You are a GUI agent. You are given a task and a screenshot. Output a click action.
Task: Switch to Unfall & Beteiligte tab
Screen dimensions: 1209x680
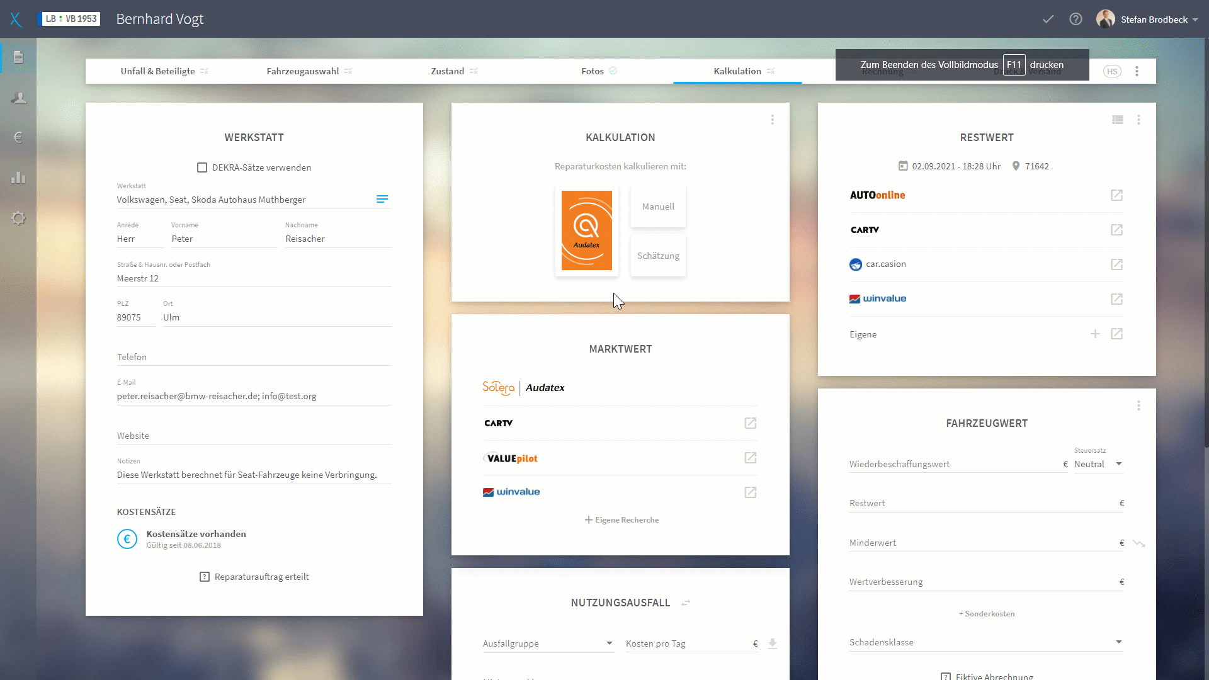coord(164,71)
